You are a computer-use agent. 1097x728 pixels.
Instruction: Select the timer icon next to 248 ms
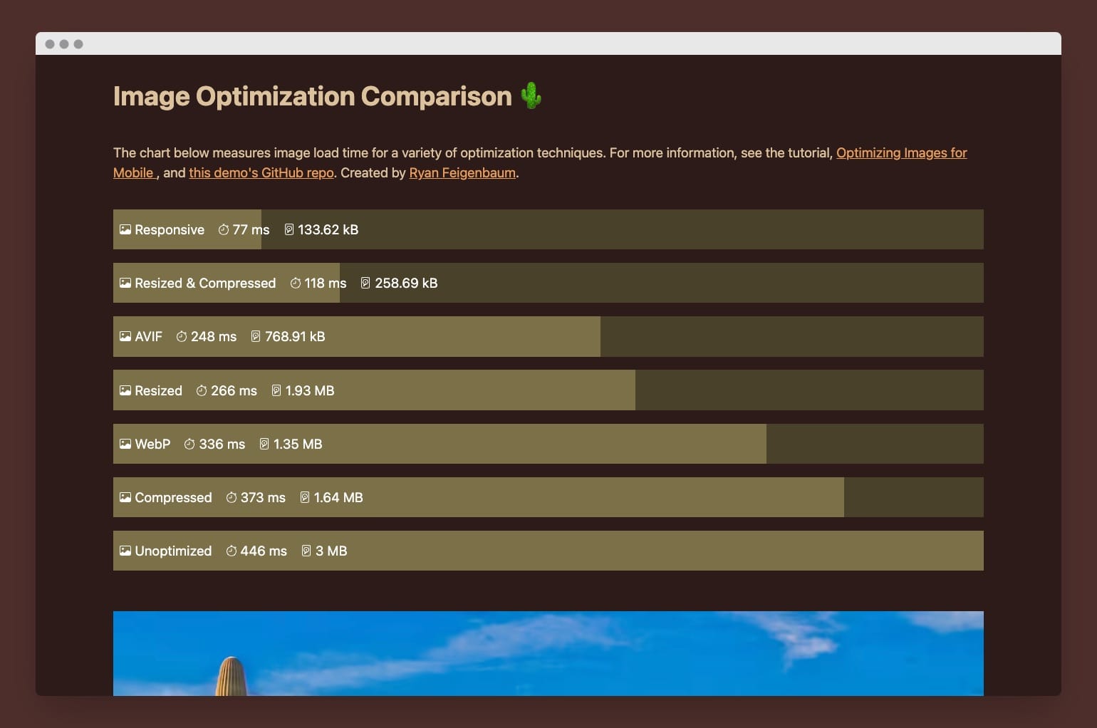point(180,336)
